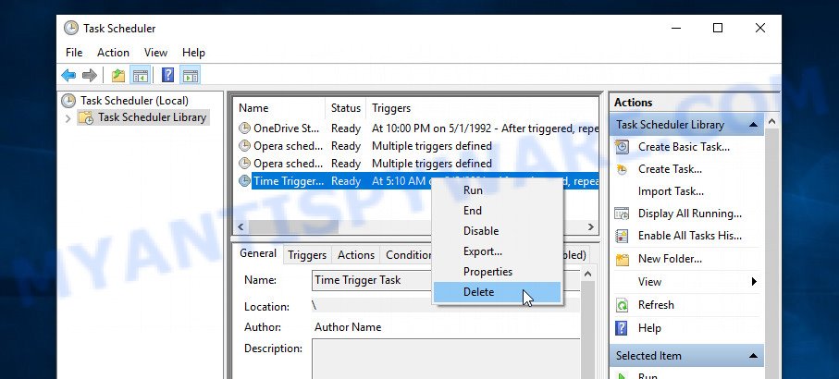Screen dimensions: 839x379
Task: Click New Folder... action link
Action: tap(670, 259)
